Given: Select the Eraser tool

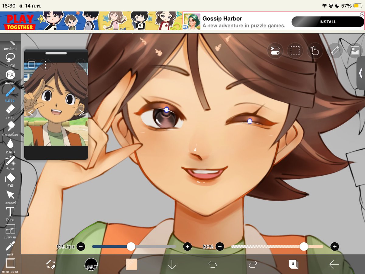Looking at the screenshot, I should [10, 111].
